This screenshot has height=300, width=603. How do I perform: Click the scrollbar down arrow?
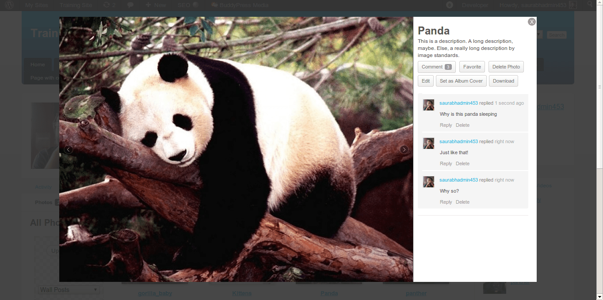[599, 296]
